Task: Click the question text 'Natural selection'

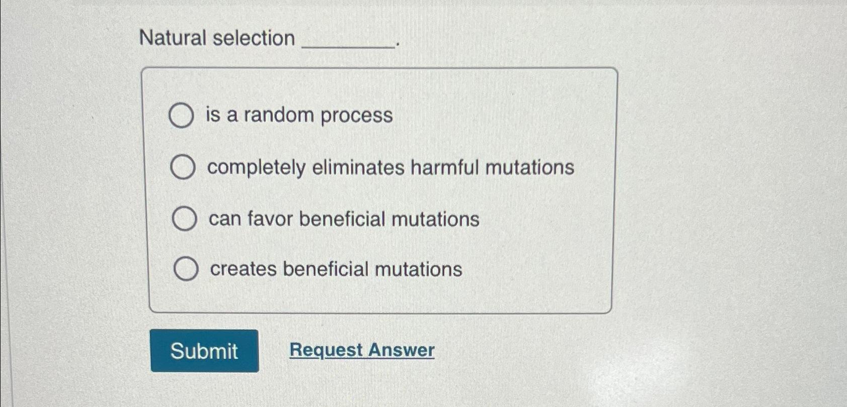Action: (216, 37)
